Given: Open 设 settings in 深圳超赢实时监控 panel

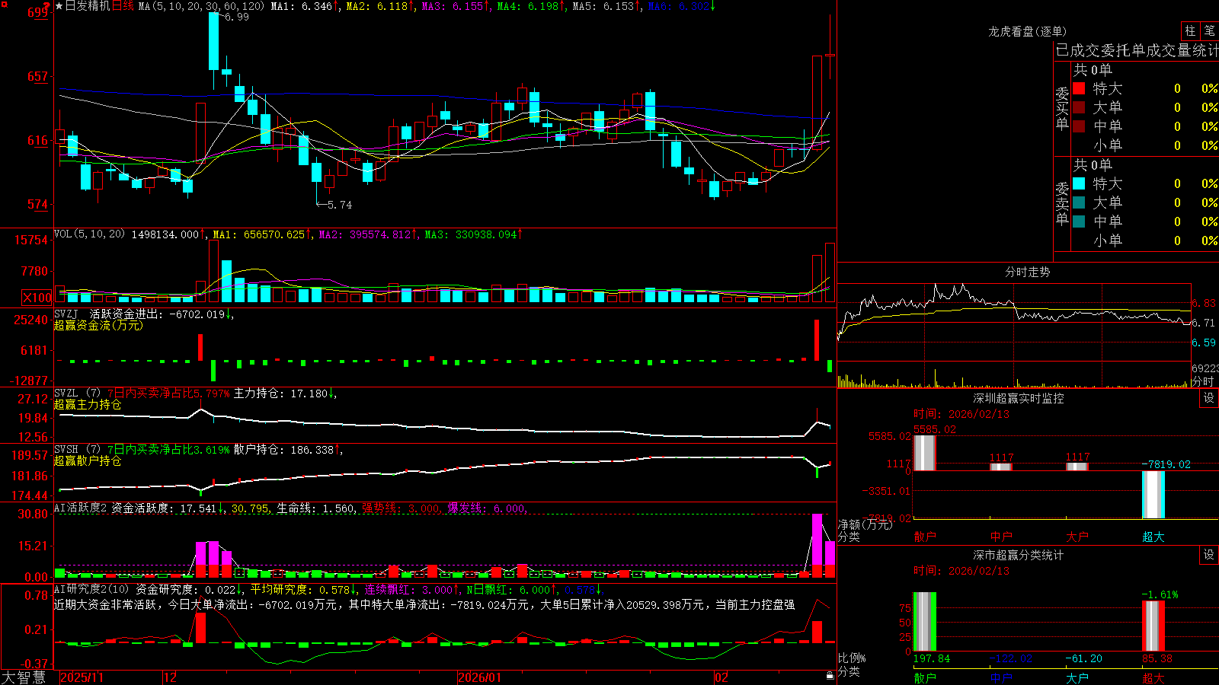Looking at the screenshot, I should (x=1208, y=398).
